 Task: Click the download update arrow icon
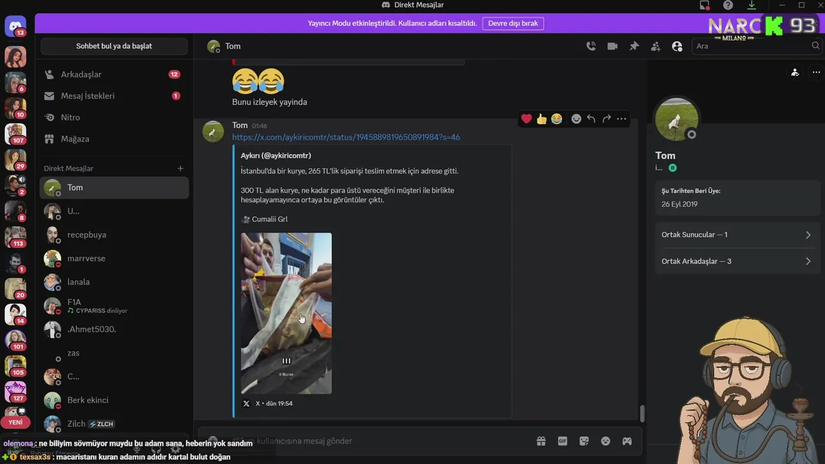point(752,5)
